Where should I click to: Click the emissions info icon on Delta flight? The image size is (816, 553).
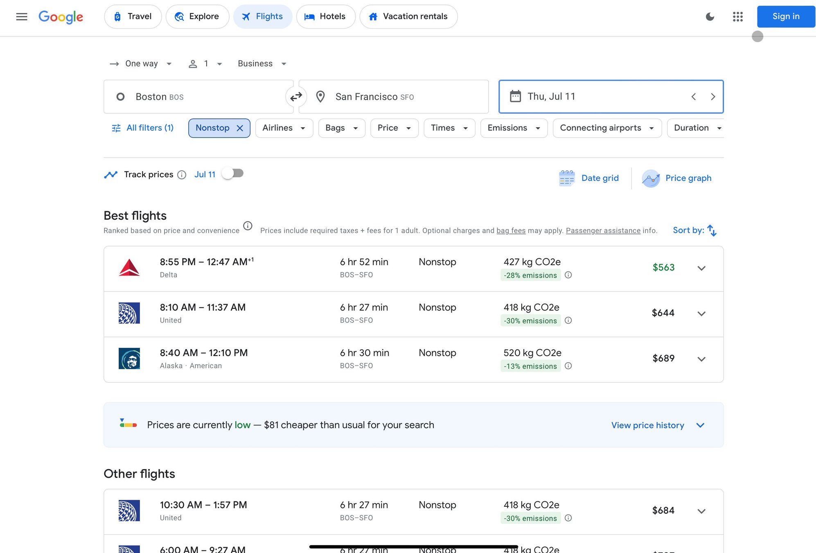568,275
